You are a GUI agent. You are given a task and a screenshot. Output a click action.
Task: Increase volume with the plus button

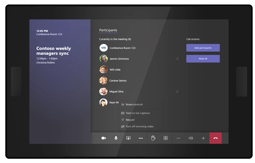pyautogui.click(x=203, y=138)
